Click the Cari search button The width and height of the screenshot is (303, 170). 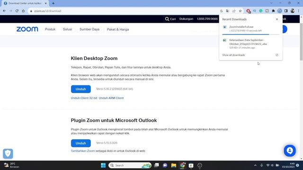(170, 19)
